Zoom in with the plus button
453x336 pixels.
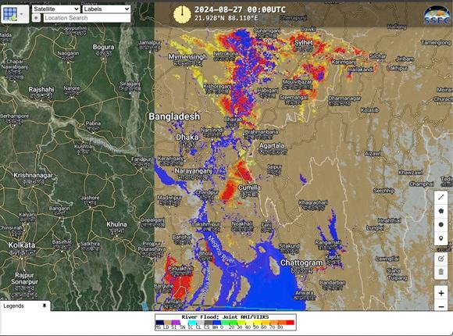[x=441, y=293]
